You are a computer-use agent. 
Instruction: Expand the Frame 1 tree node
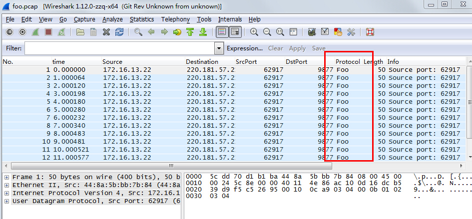(x=6, y=177)
